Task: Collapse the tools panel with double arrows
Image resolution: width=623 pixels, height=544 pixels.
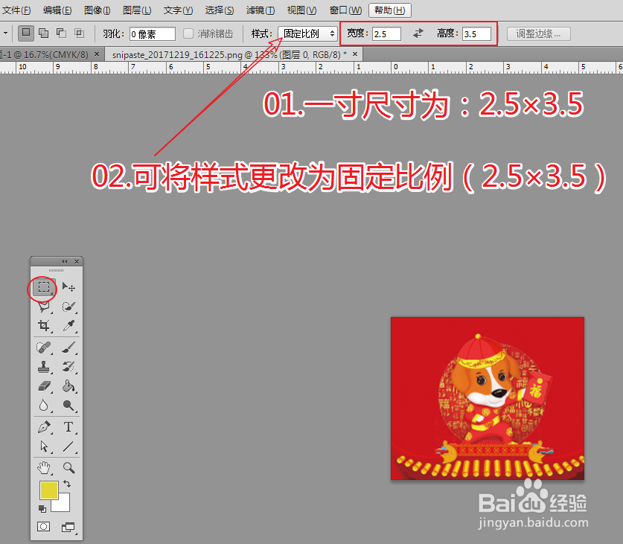Action: pyautogui.click(x=65, y=261)
